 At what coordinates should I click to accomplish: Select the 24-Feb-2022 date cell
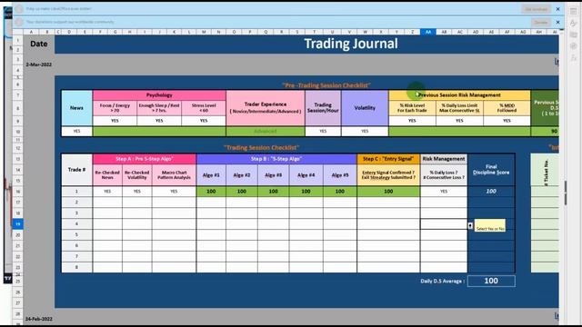pos(39,319)
